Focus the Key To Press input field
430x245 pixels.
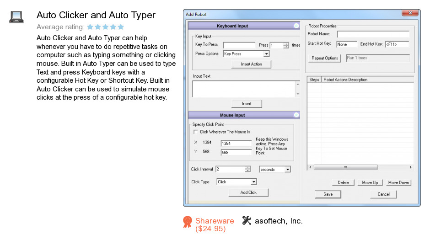239,45
